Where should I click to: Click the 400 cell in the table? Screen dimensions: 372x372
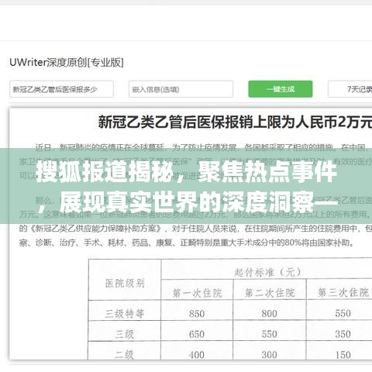[x=197, y=355]
